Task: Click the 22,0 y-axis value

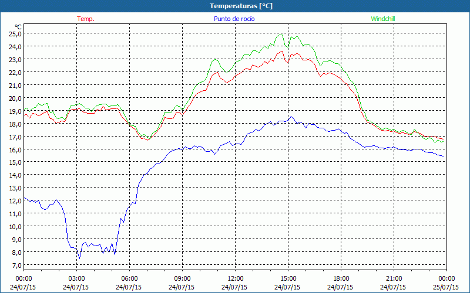Action: tap(15, 72)
